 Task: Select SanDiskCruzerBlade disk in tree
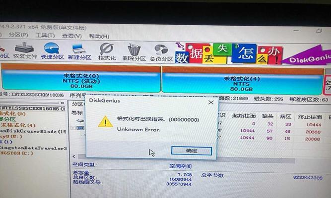click(33, 132)
